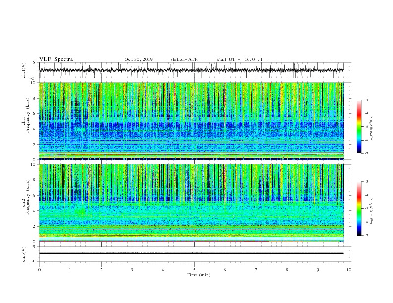Select the date text "Oct. 30, 2019"
The width and height of the screenshot is (393, 303).
pos(138,59)
